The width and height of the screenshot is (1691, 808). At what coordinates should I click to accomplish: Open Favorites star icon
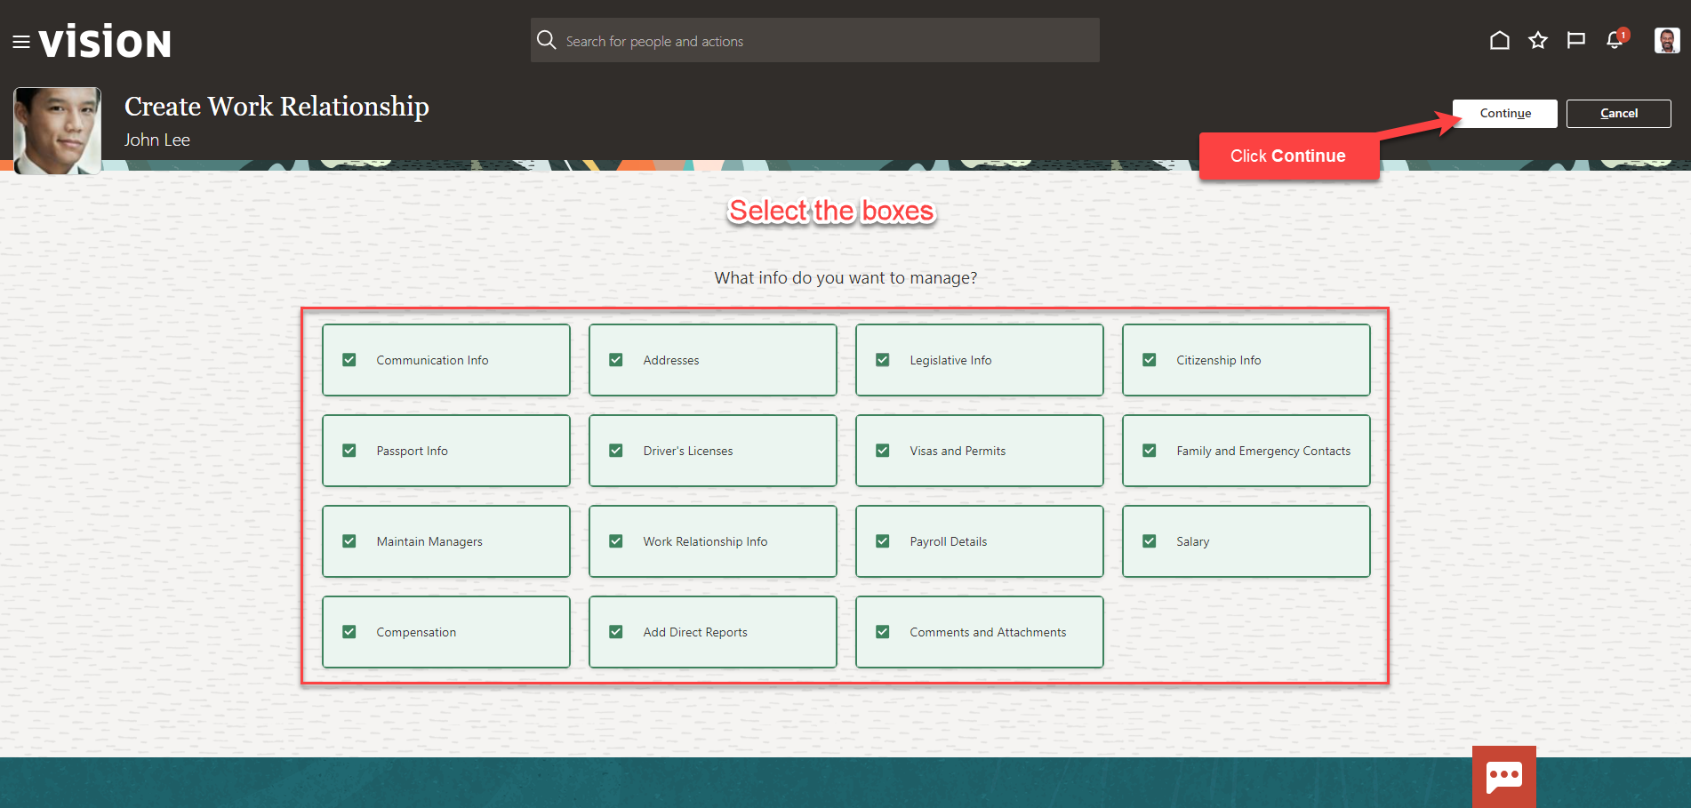pyautogui.click(x=1538, y=40)
